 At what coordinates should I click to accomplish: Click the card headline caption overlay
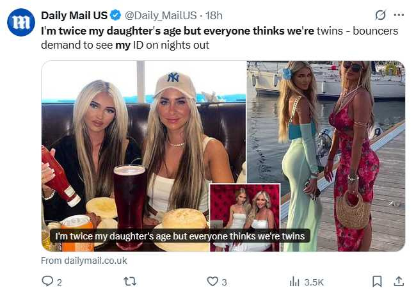(180, 236)
